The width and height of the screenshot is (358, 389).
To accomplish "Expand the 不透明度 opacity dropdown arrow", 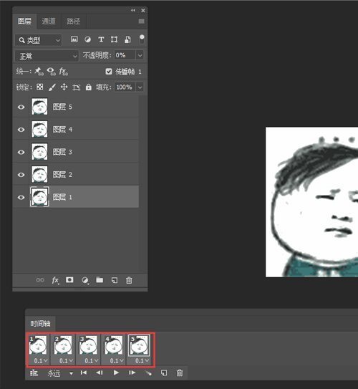I will point(140,55).
